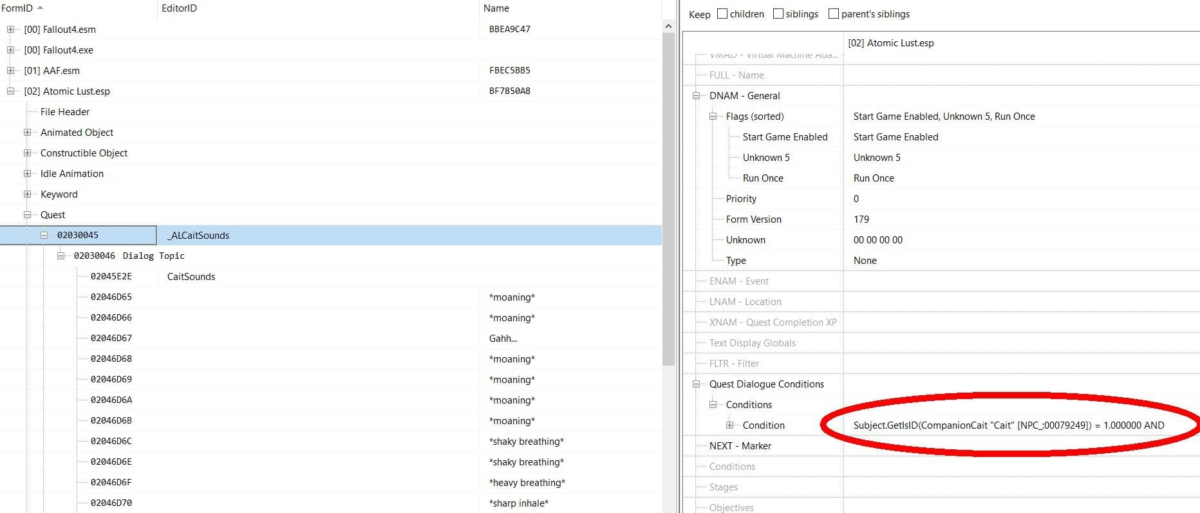This screenshot has width=1200, height=513.
Task: Sort by the EditorID column header
Action: pyautogui.click(x=318, y=8)
